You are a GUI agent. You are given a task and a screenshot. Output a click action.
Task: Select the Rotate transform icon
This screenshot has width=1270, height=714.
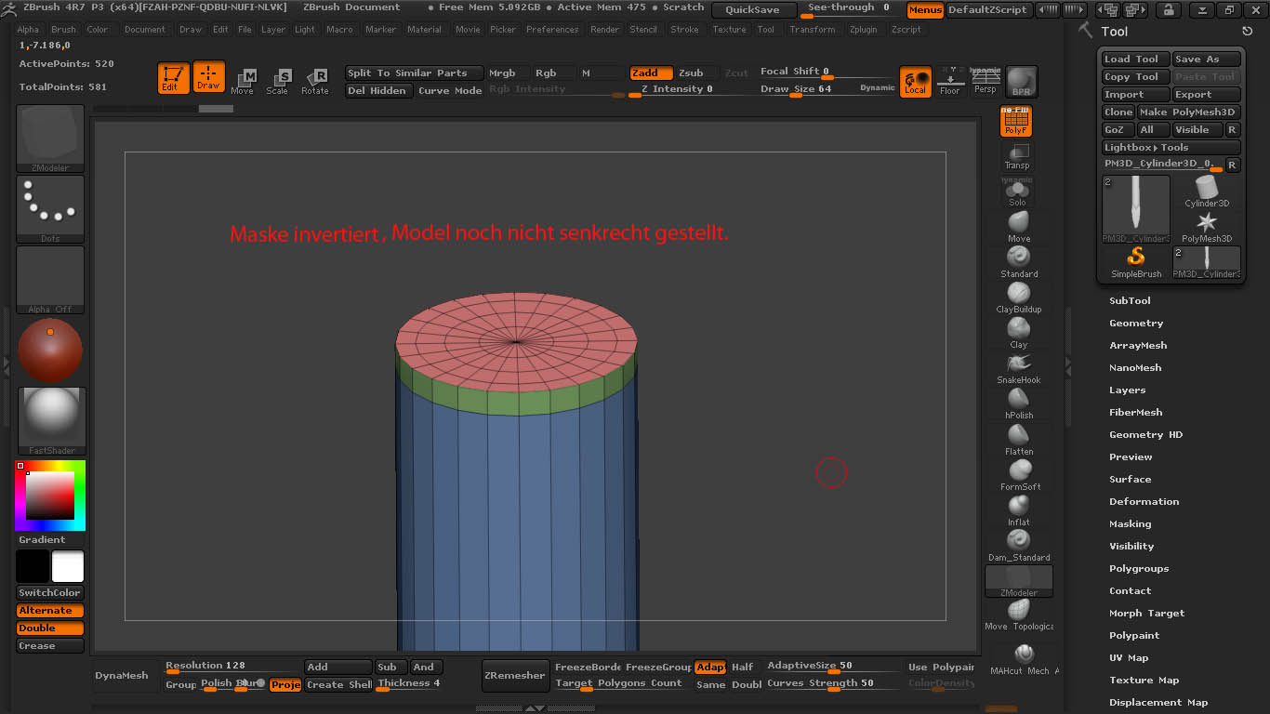point(315,81)
